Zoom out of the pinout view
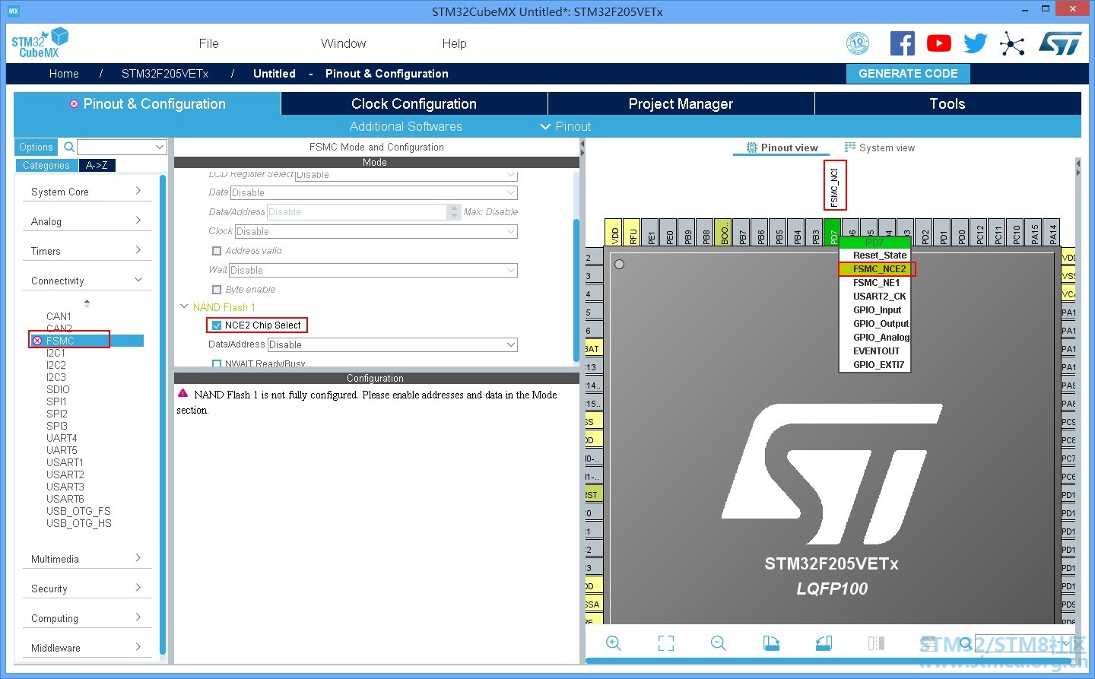Image resolution: width=1095 pixels, height=679 pixels. click(x=718, y=643)
